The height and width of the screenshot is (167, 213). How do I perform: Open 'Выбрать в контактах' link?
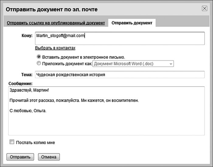55,48
